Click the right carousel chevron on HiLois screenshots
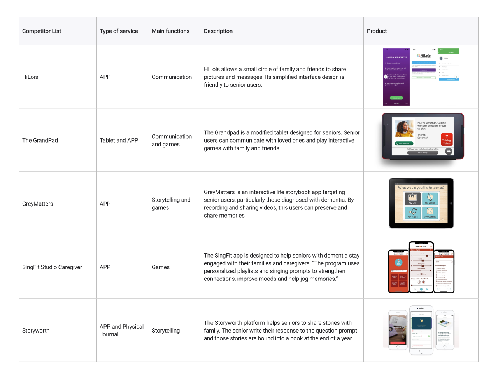This screenshot has height=378, width=498. (x=457, y=77)
